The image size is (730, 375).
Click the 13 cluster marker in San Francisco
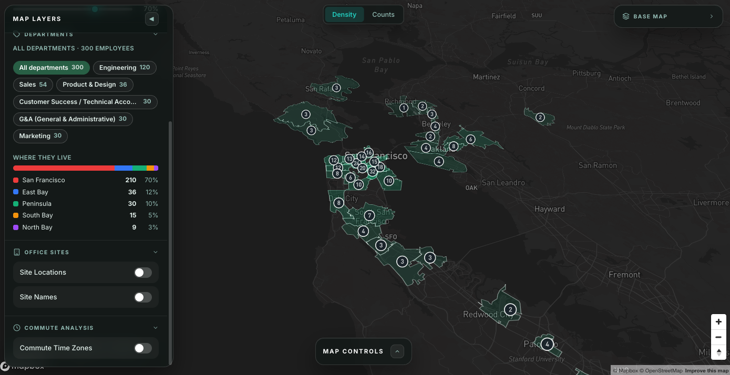click(x=349, y=159)
